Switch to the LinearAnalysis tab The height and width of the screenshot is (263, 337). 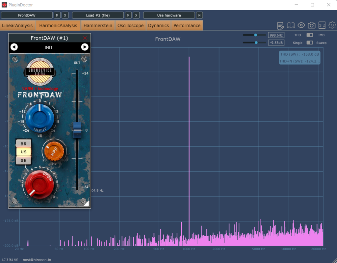click(17, 25)
